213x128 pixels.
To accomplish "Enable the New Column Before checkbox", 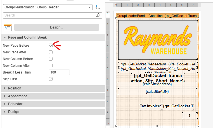I will tap(51, 59).
